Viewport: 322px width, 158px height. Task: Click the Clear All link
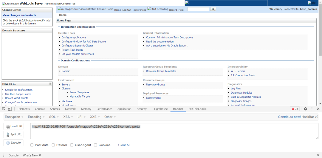click(124, 145)
